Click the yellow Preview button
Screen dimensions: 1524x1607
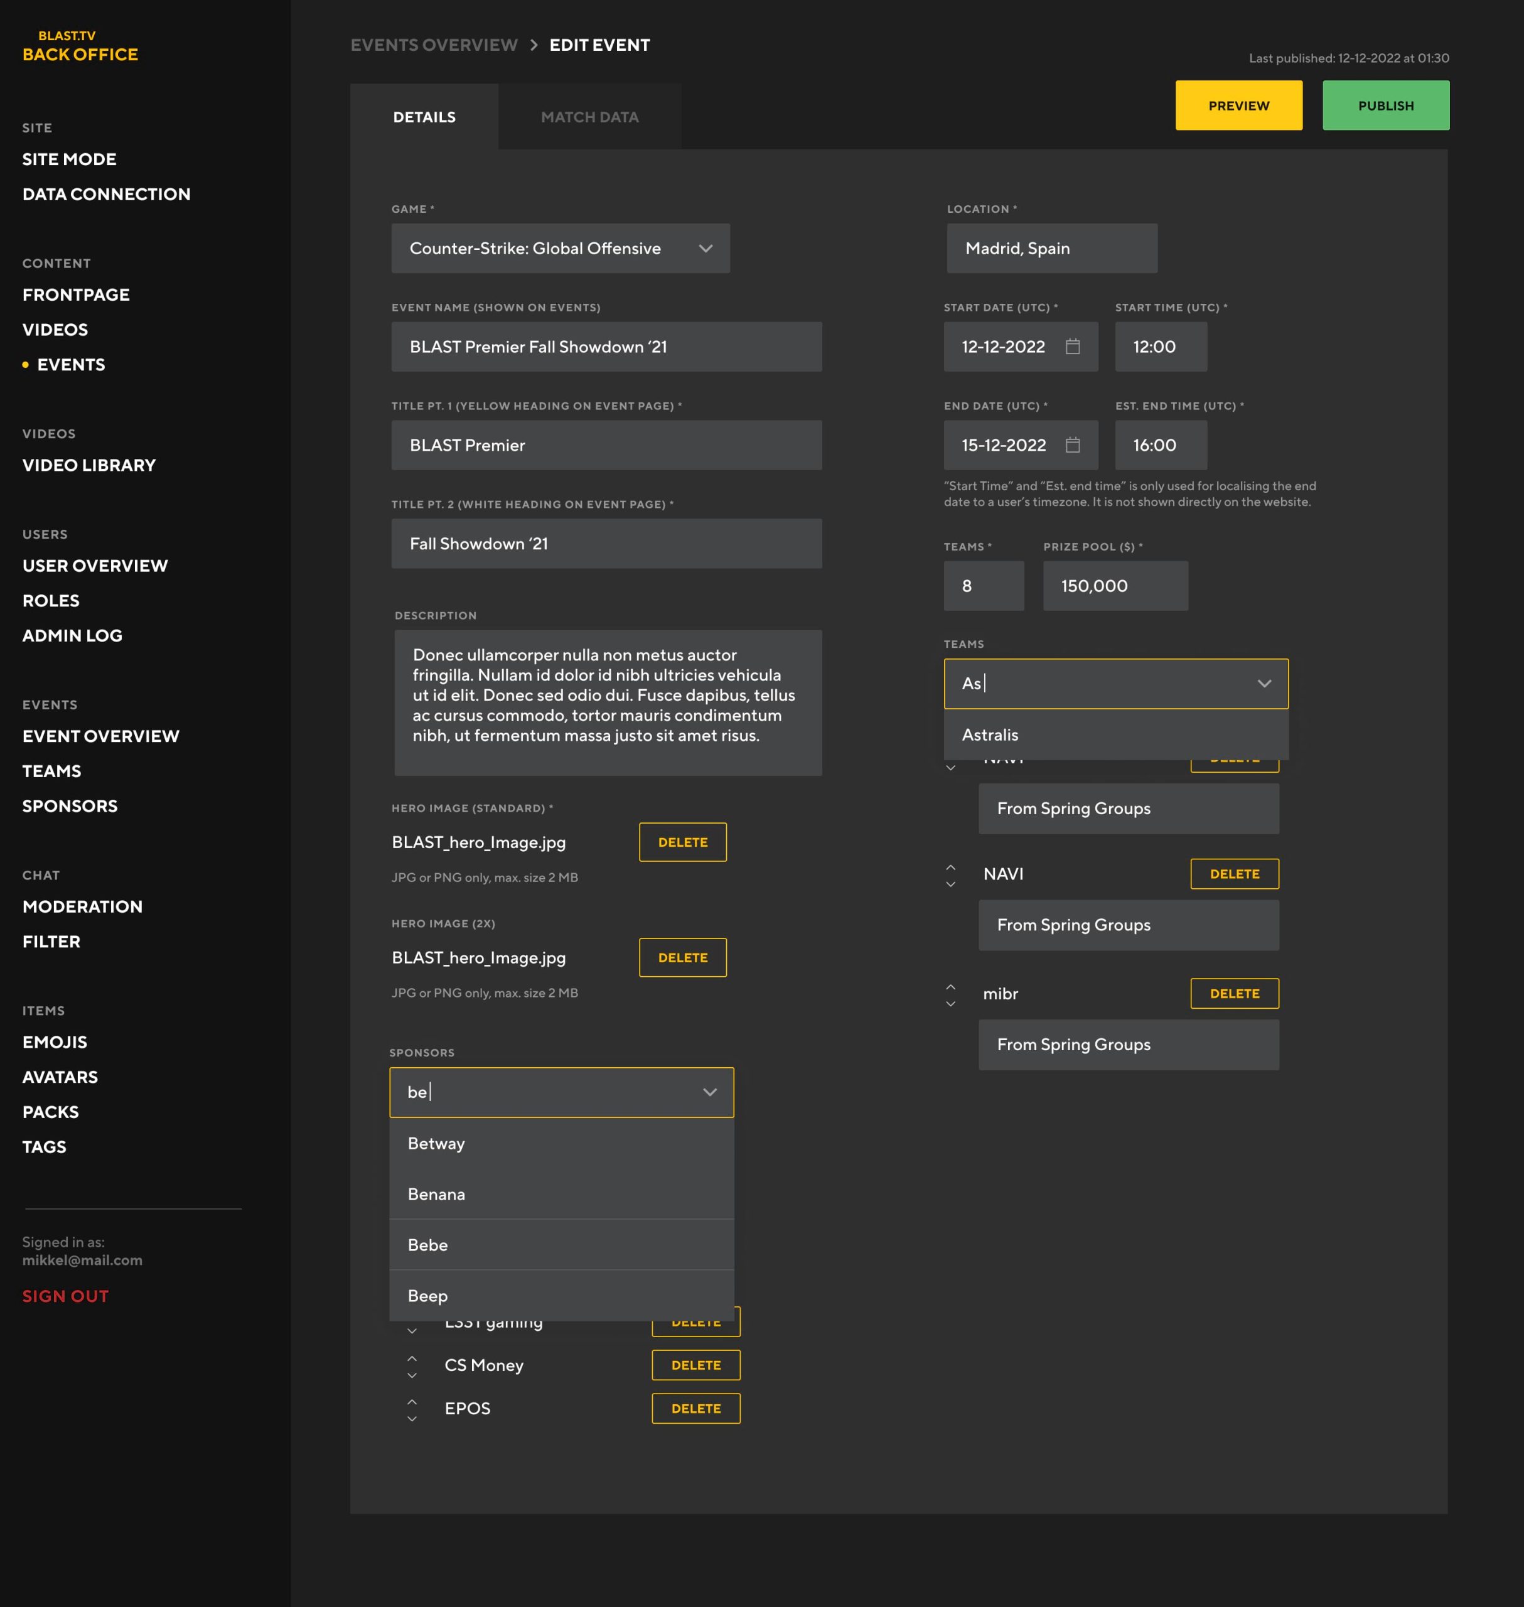pyautogui.click(x=1238, y=105)
